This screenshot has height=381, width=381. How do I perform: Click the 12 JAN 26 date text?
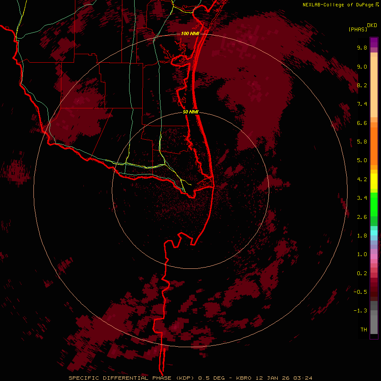[272, 378]
